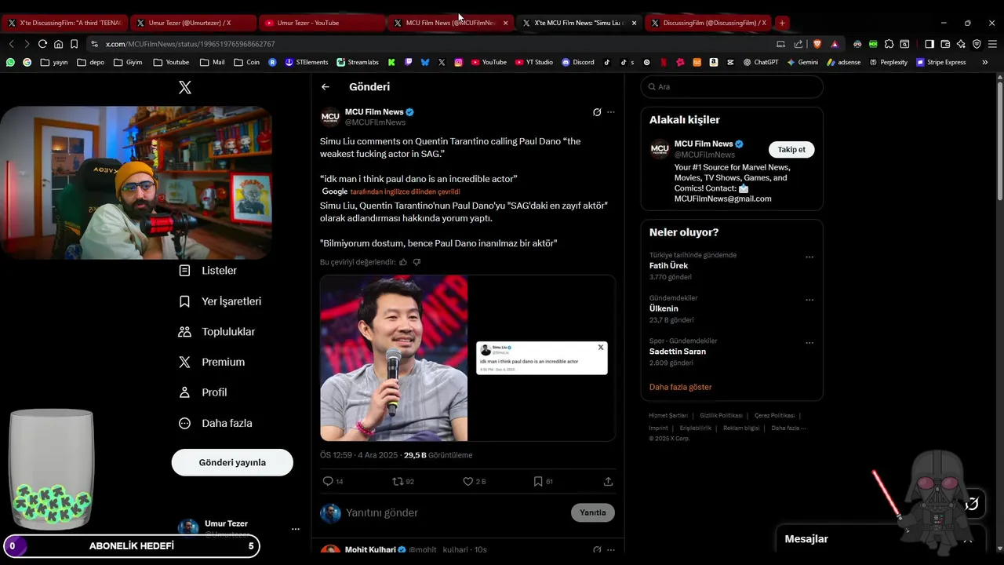Go back using the Gönderi back arrow
This screenshot has width=1004, height=565.
[326, 87]
